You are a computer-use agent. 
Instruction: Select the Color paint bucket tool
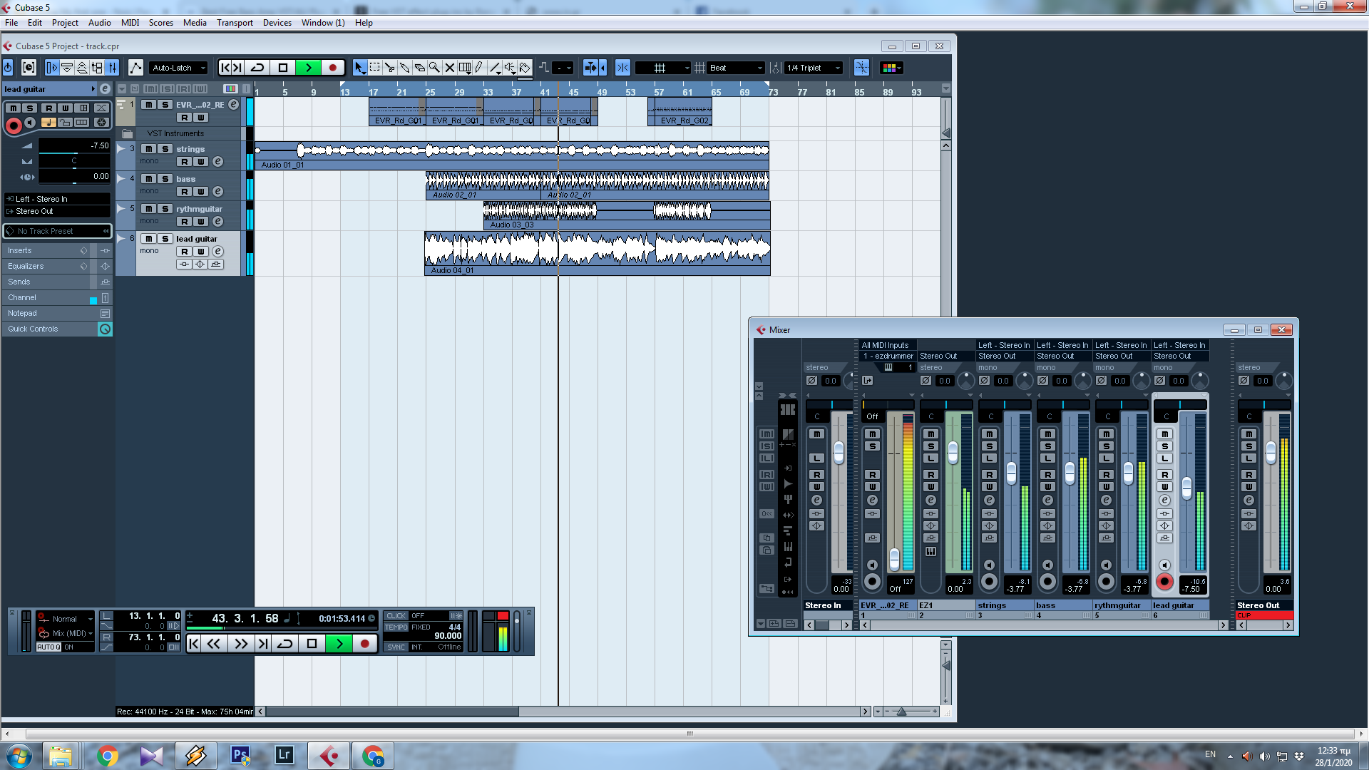(x=525, y=68)
